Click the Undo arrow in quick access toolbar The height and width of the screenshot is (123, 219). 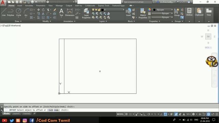(x=36, y=2)
